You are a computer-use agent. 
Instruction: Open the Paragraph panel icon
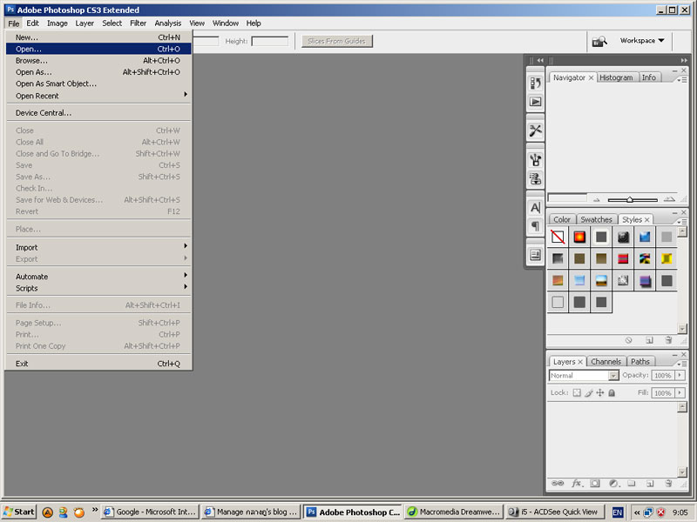pos(535,226)
